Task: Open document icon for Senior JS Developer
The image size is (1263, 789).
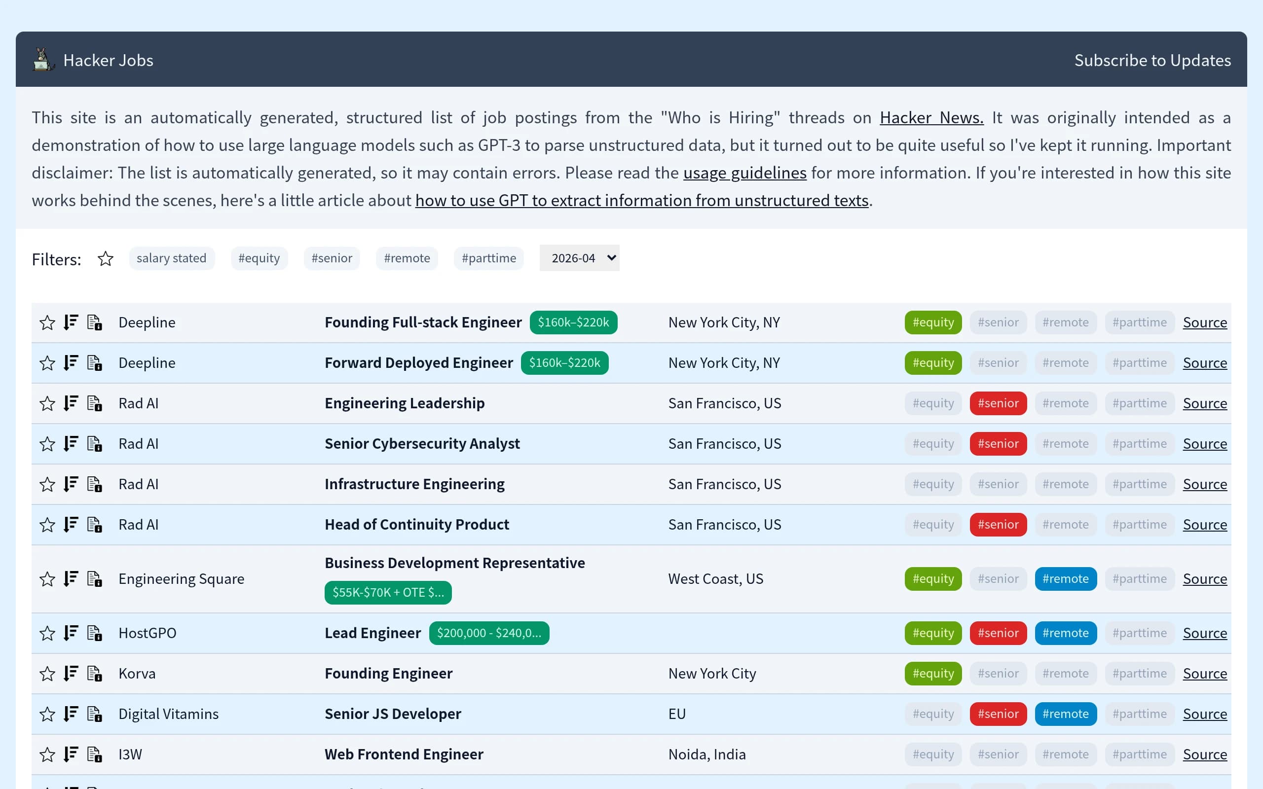Action: tap(94, 714)
